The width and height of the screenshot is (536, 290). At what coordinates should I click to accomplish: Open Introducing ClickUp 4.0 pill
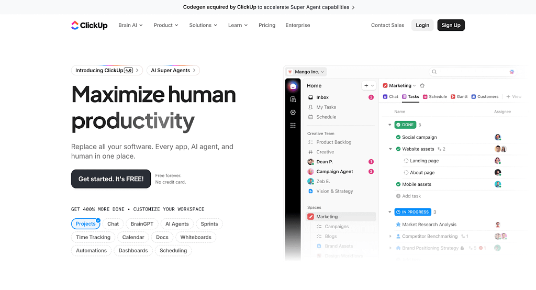pyautogui.click(x=107, y=71)
